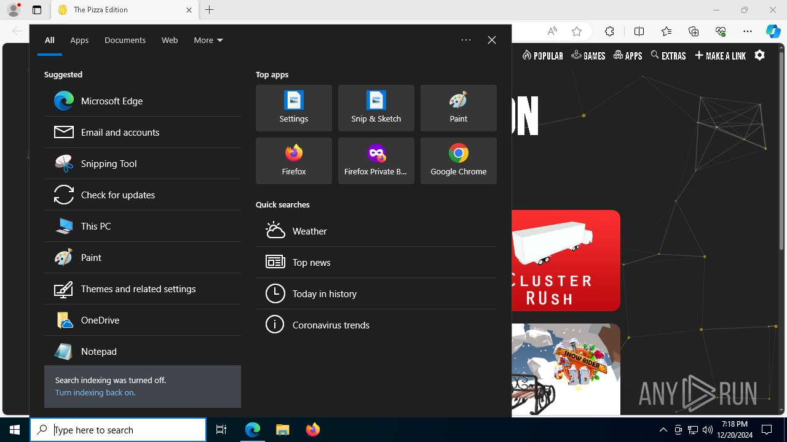This screenshot has height=442, width=787.
Task: Toggle Read aloud in address bar
Action: 552,32
